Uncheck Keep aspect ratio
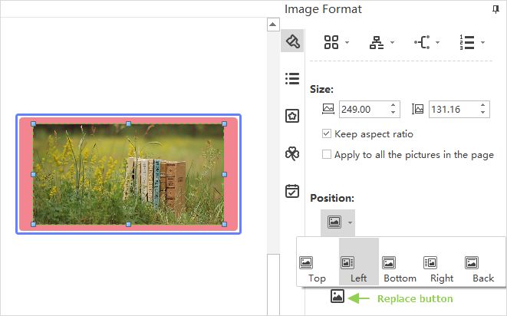Screen dimensions: 507x316 point(327,133)
